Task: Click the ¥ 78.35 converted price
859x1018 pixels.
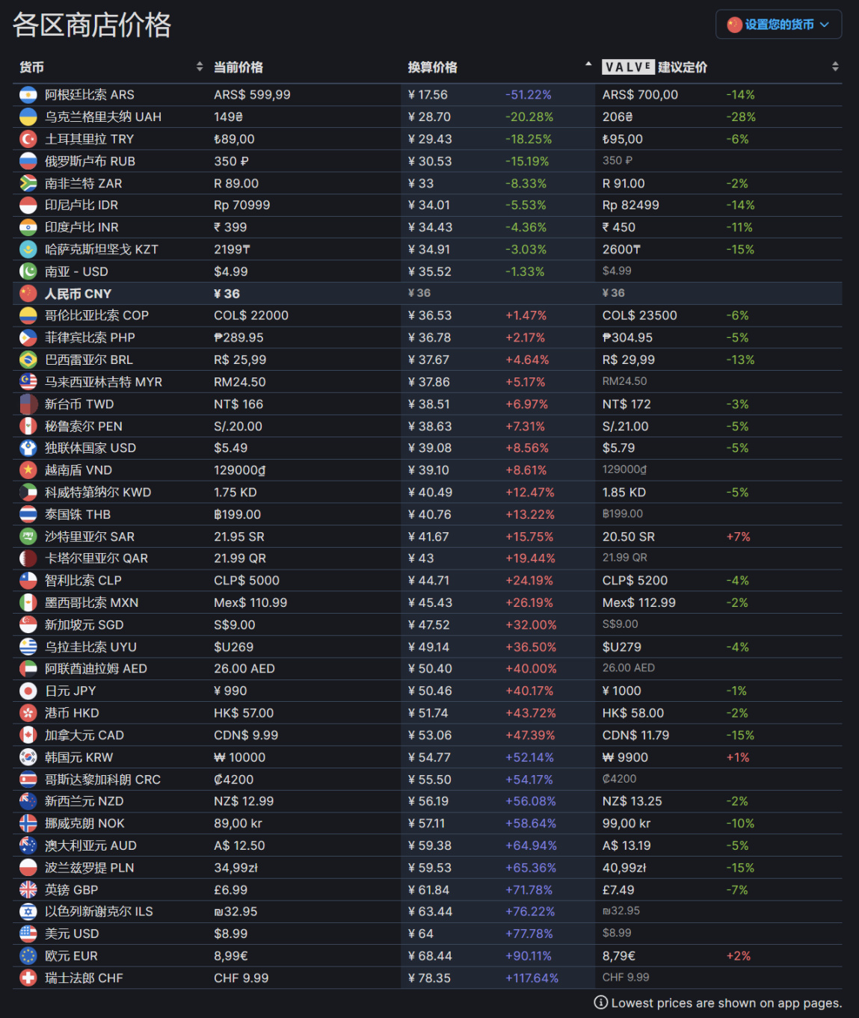Action: 429,978
